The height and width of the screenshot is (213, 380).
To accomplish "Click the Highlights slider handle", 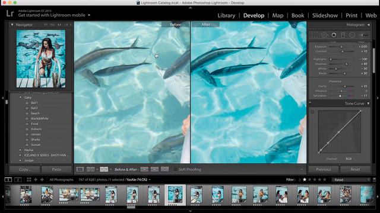I will (331, 59).
